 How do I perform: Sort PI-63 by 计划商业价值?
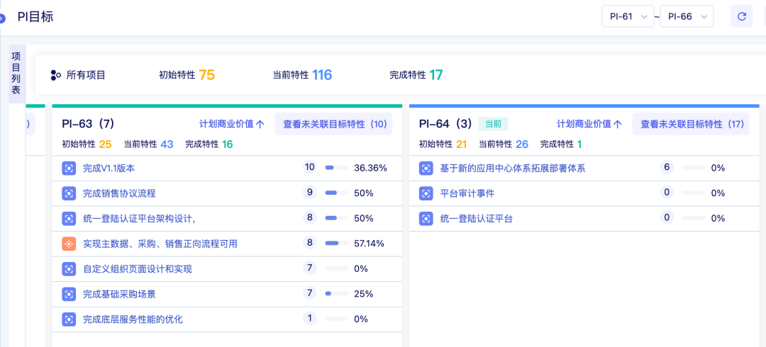tap(231, 124)
